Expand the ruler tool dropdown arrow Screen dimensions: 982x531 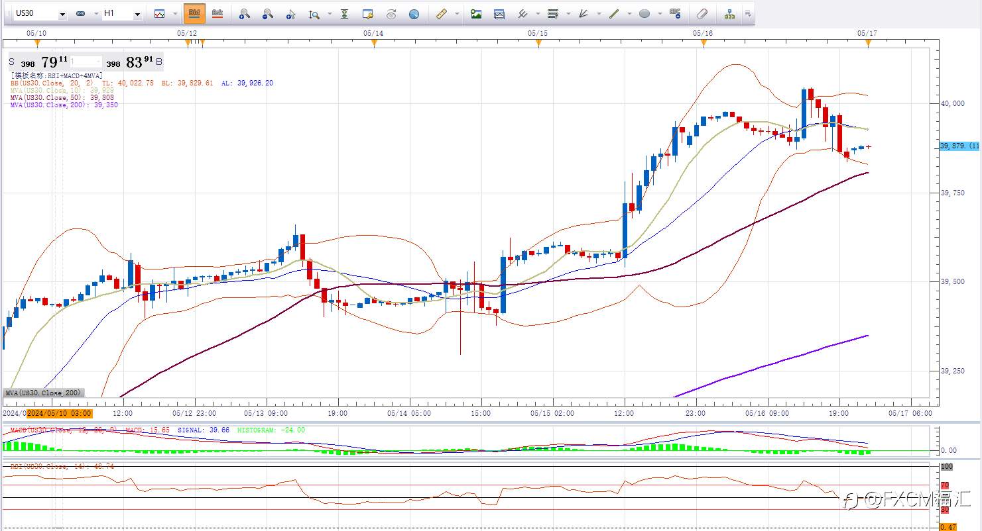click(458, 13)
